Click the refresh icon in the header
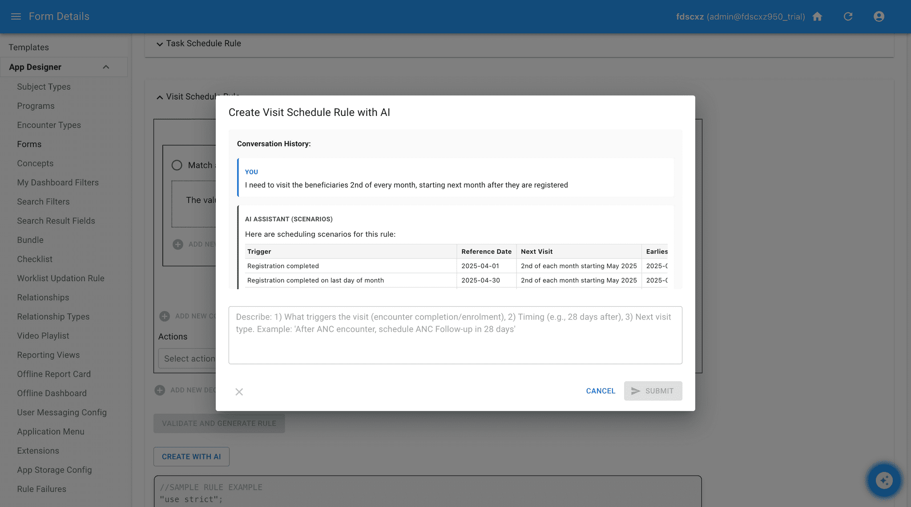This screenshot has height=507, width=911. 848,16
